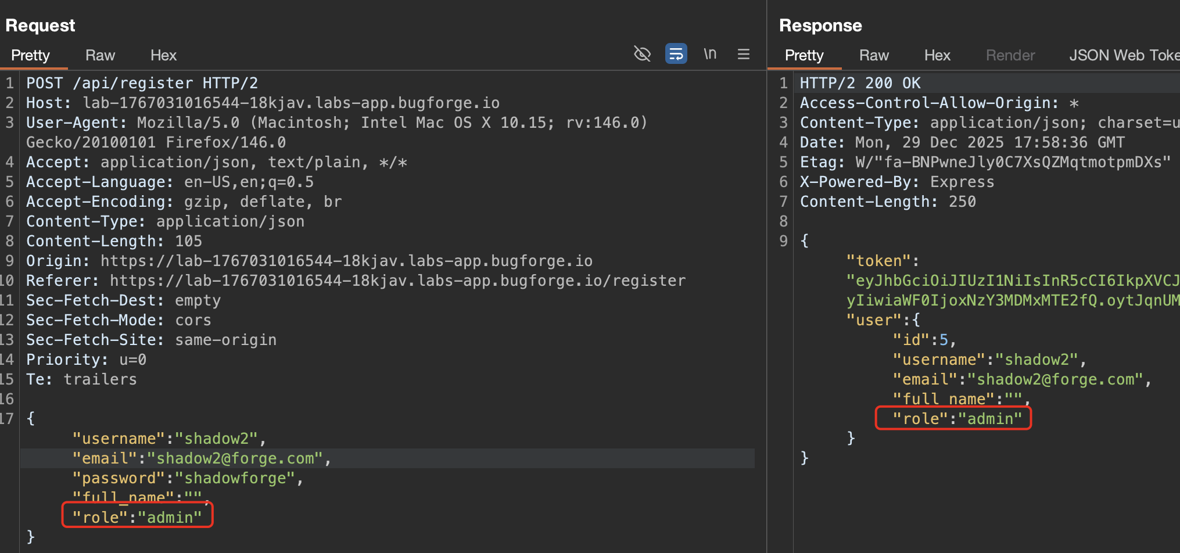Click the HTTP/2 200 OK status line
The image size is (1180, 553).
pyautogui.click(x=860, y=83)
